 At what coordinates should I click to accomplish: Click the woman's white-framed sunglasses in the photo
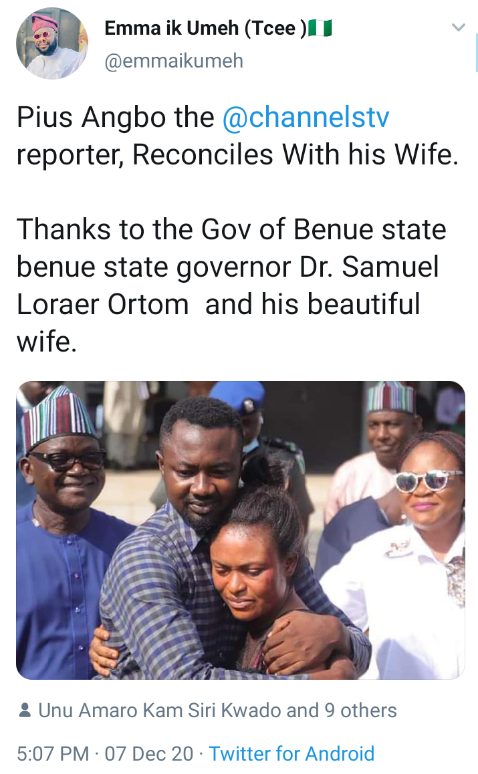427,481
